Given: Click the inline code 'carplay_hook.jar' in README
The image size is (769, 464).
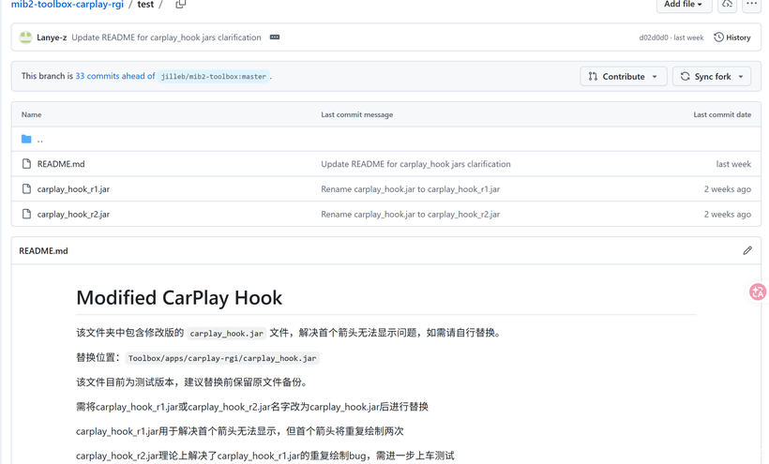Looking at the screenshot, I should (227, 333).
